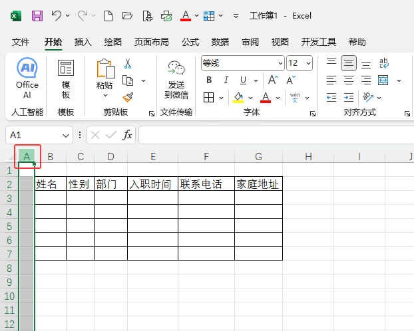Viewport: 414px width, 331px height.
Task: Click the wén phonetic guide icon
Action: pyautogui.click(x=295, y=98)
